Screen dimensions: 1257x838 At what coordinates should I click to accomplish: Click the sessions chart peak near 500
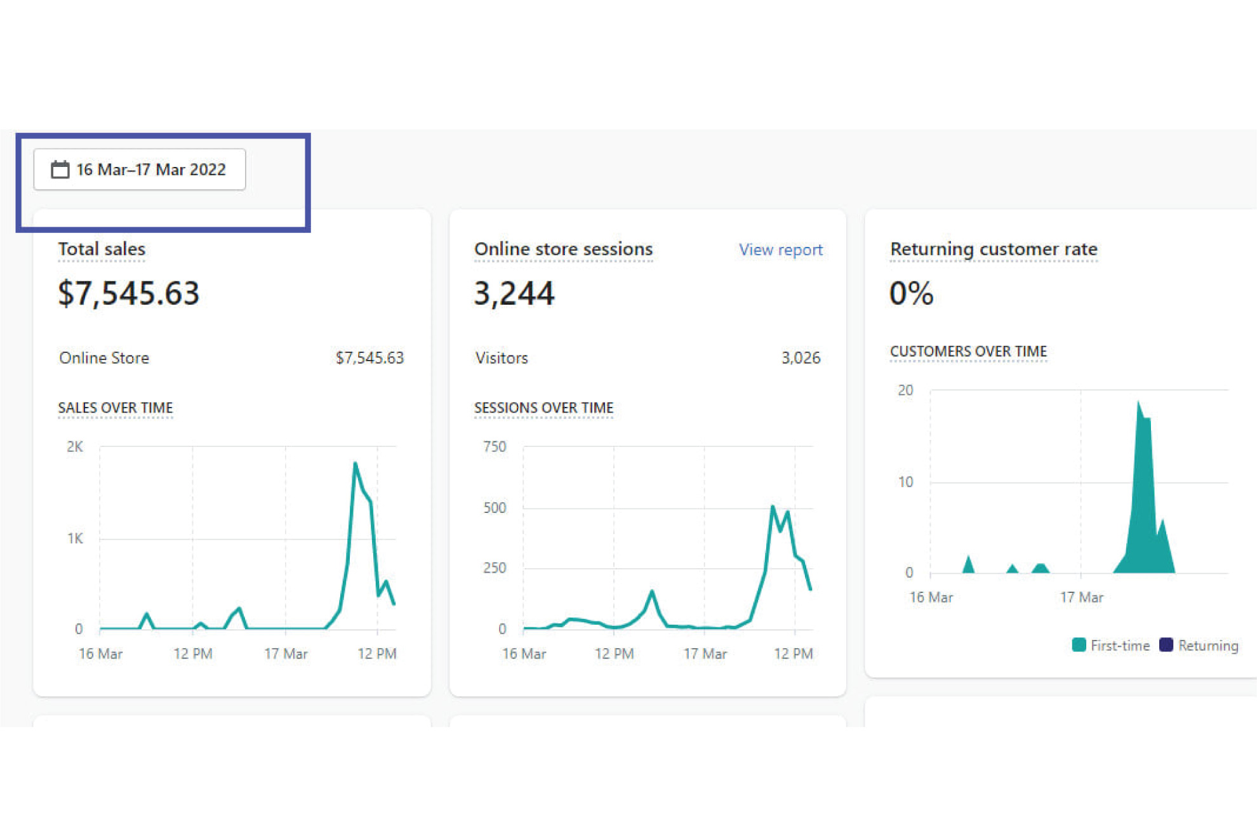(x=772, y=507)
